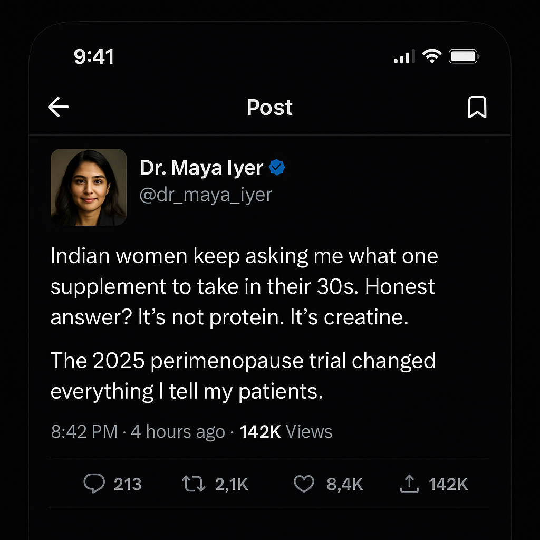Screen dimensions: 540x540
Task: Tap the cellular signal bars icon
Action: (404, 56)
